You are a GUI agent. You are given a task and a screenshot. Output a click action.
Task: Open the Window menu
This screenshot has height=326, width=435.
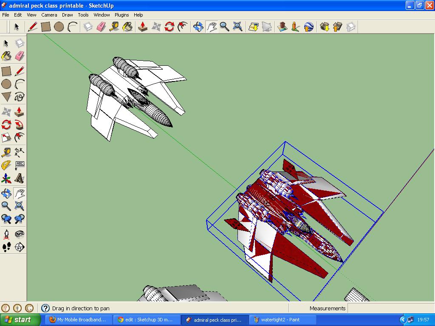(102, 15)
